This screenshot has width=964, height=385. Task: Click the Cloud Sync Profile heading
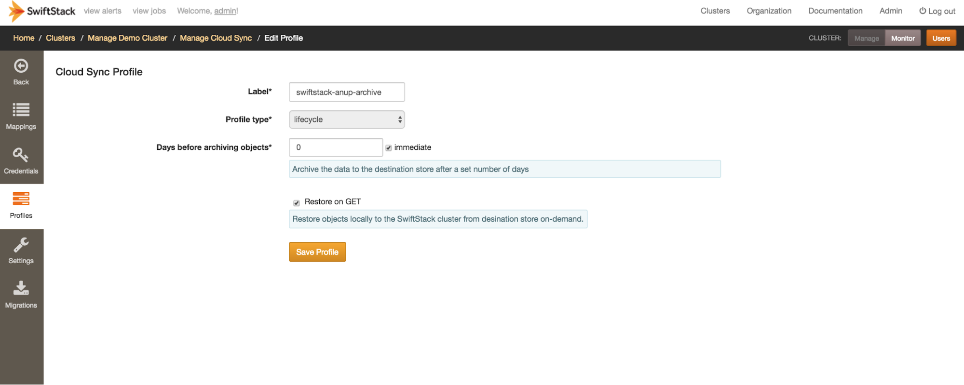99,72
